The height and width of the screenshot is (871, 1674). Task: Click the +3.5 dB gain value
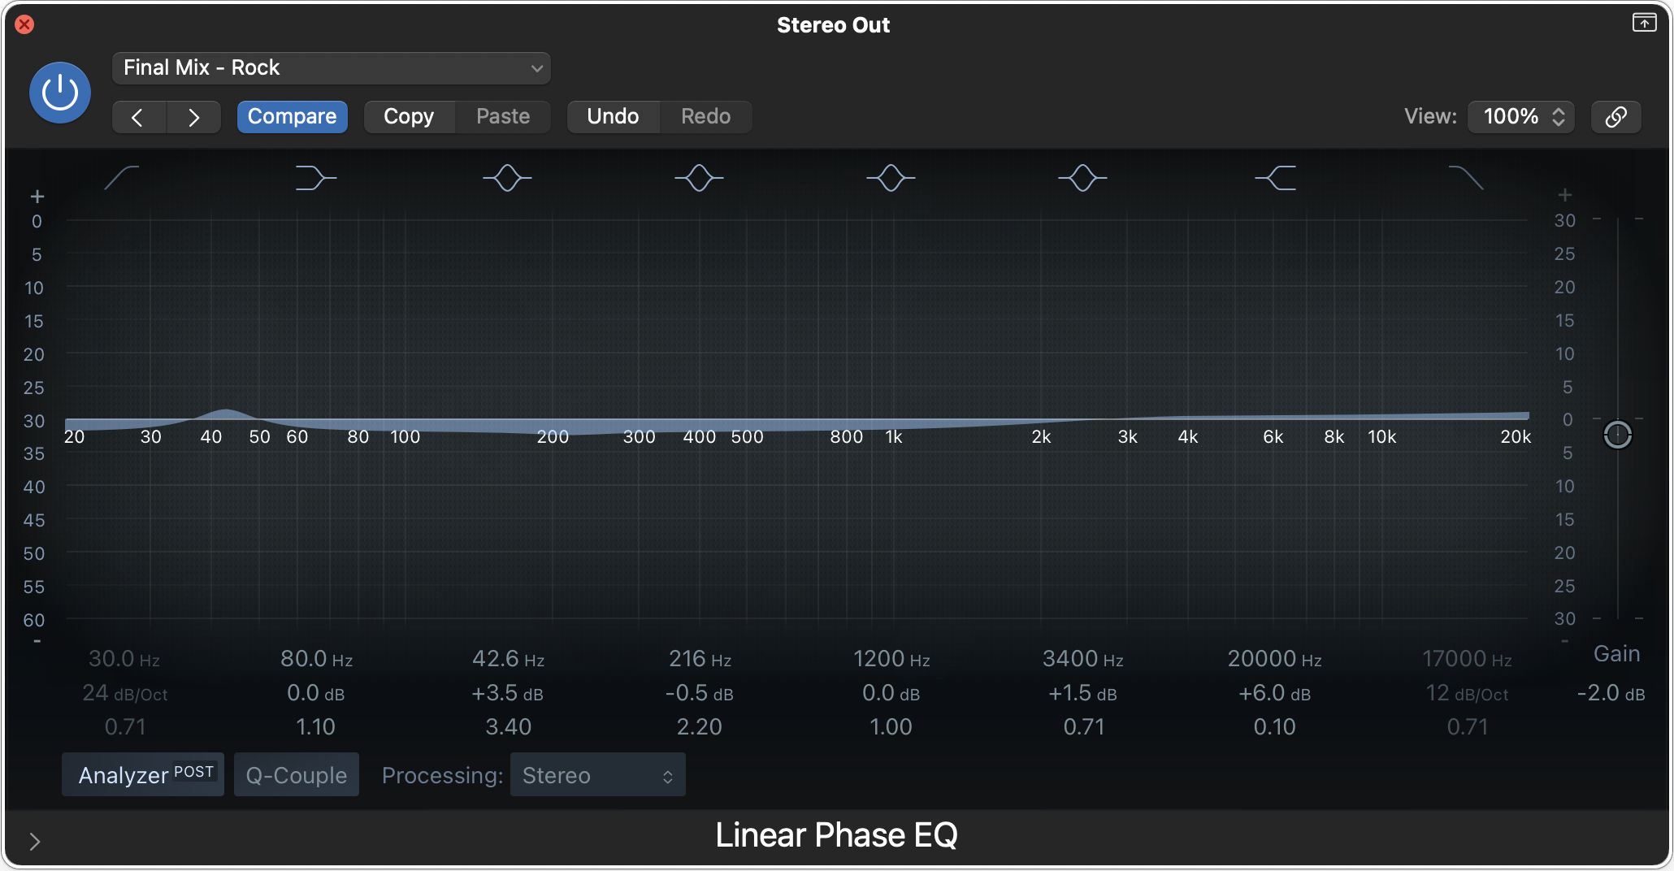[x=507, y=693]
